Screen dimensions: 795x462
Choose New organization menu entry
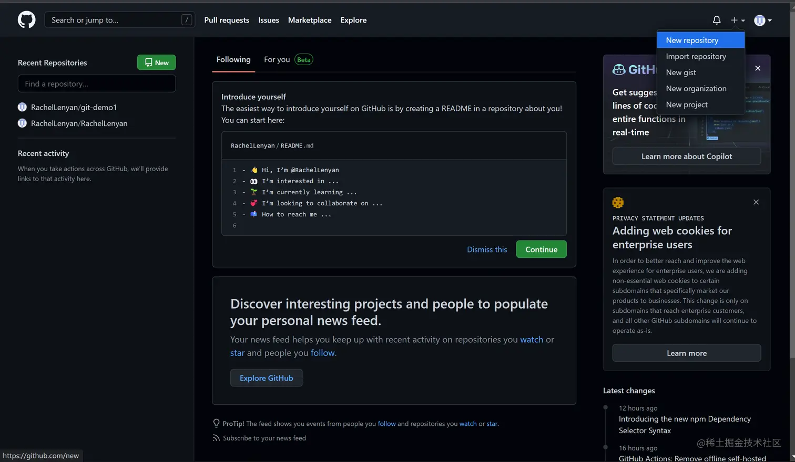click(x=700, y=88)
